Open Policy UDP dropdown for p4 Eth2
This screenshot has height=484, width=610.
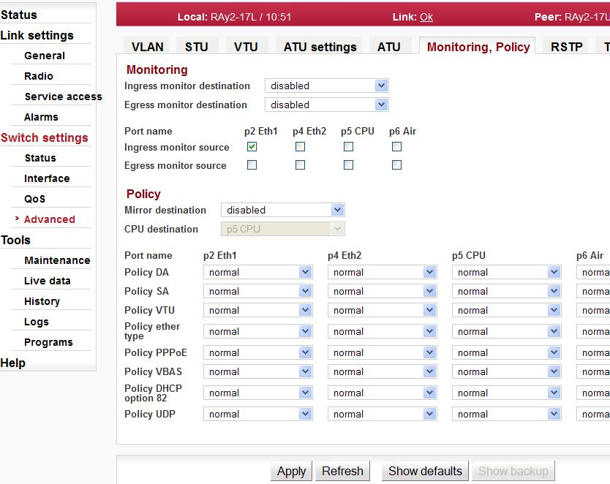[382, 414]
